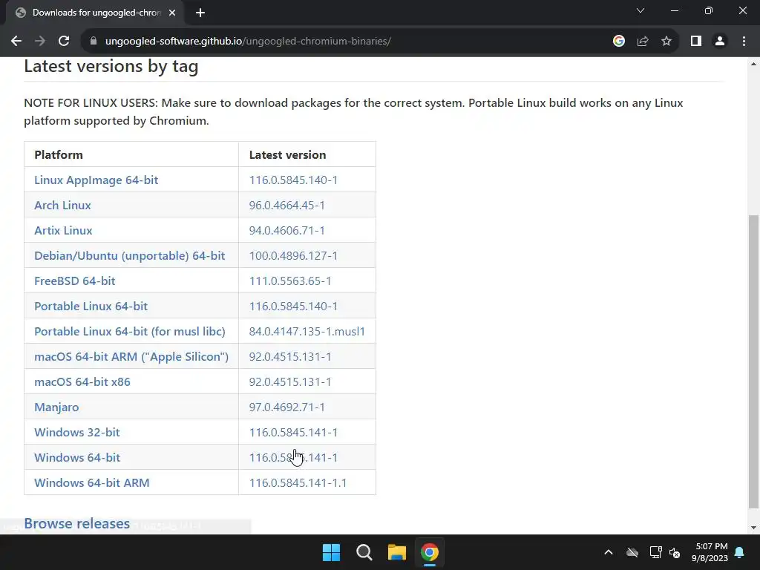Open the Google icon in address bar
760x570 pixels.
(x=618, y=42)
